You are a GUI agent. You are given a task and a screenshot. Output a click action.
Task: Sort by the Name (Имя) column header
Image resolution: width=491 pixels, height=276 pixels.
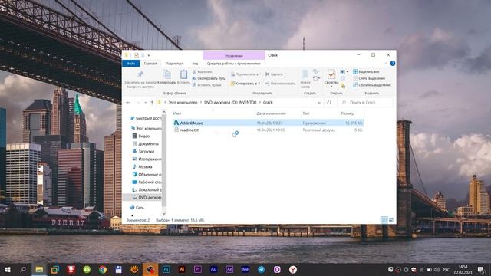[x=177, y=113]
